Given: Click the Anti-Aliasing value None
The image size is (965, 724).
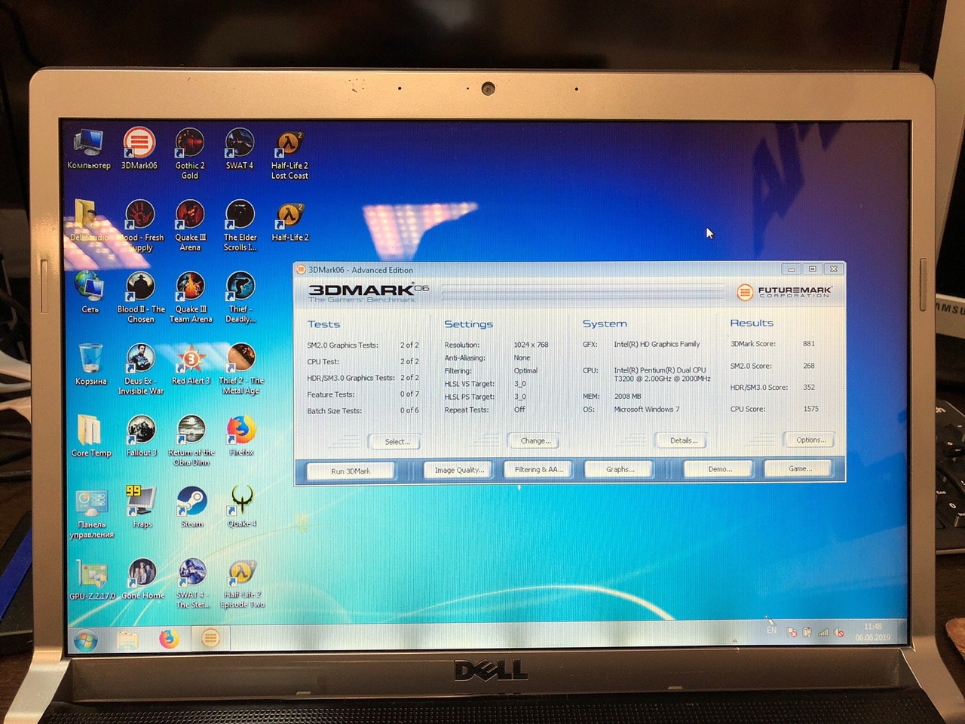Looking at the screenshot, I should coord(522,357).
